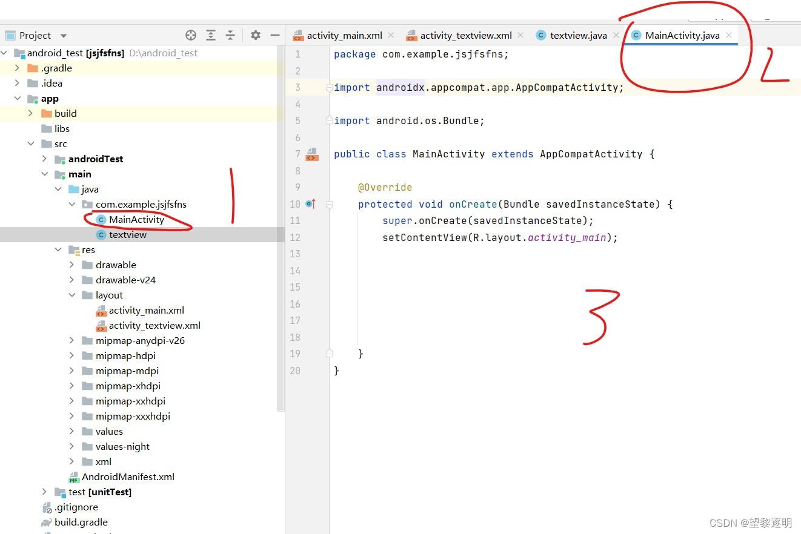Select MainActivity class in project tree
The height and width of the screenshot is (534, 801).
coord(136,220)
